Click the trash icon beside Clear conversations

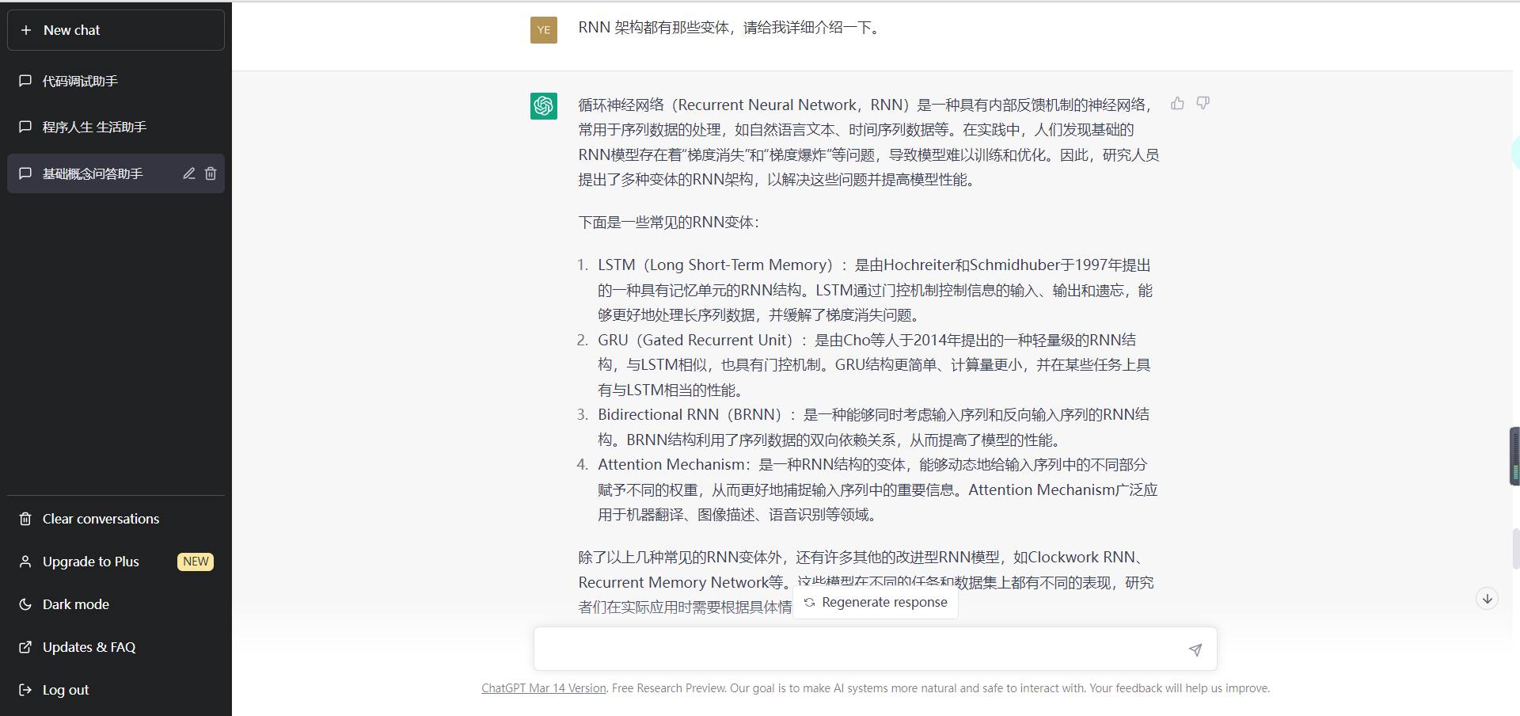click(25, 519)
